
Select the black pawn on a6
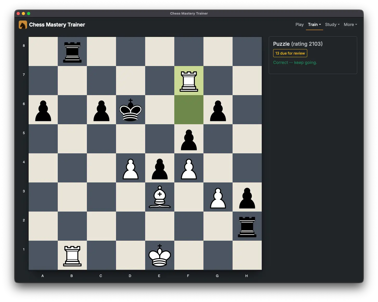coord(43,111)
